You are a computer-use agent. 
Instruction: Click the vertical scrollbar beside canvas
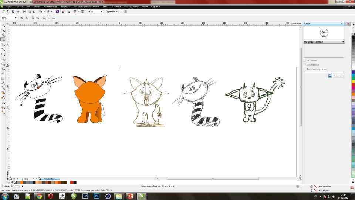300,87
